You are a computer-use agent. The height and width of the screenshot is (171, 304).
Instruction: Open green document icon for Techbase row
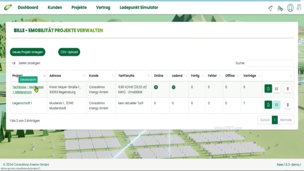tap(268, 89)
